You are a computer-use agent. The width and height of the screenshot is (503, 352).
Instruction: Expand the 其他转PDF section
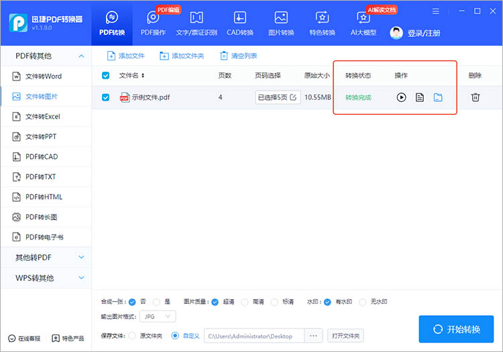tap(46, 257)
